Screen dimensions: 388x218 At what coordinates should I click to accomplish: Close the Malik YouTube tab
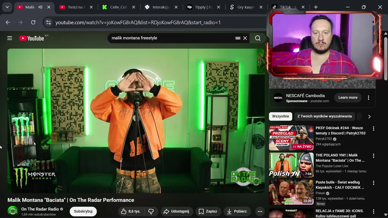49,7
